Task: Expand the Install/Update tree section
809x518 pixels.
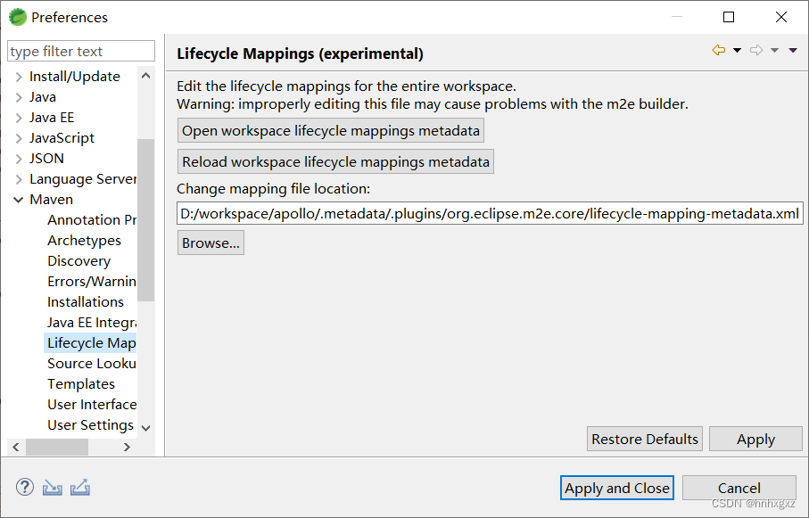Action: [x=18, y=76]
